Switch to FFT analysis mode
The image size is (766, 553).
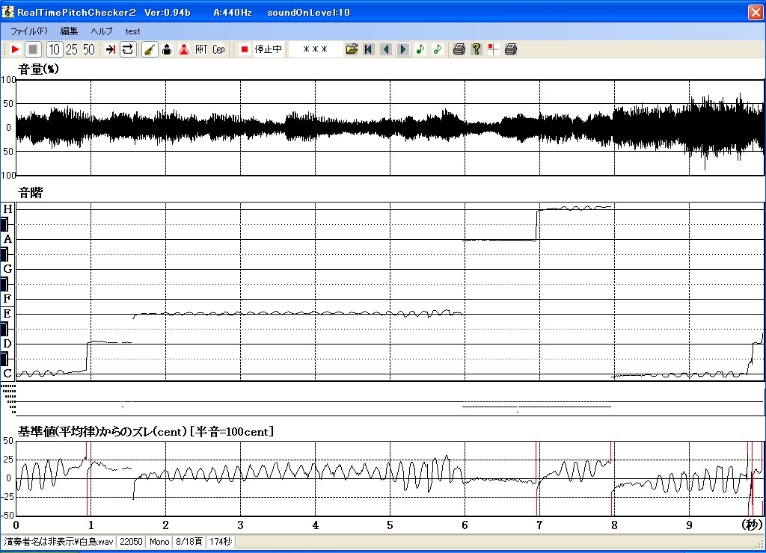click(x=201, y=49)
